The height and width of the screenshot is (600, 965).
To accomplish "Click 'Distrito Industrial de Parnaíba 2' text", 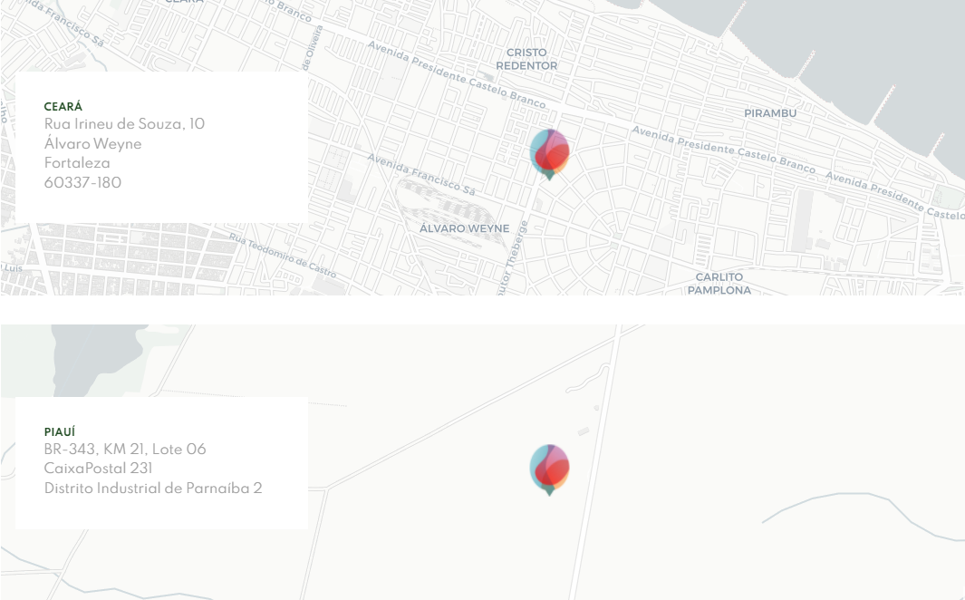I will [x=153, y=488].
